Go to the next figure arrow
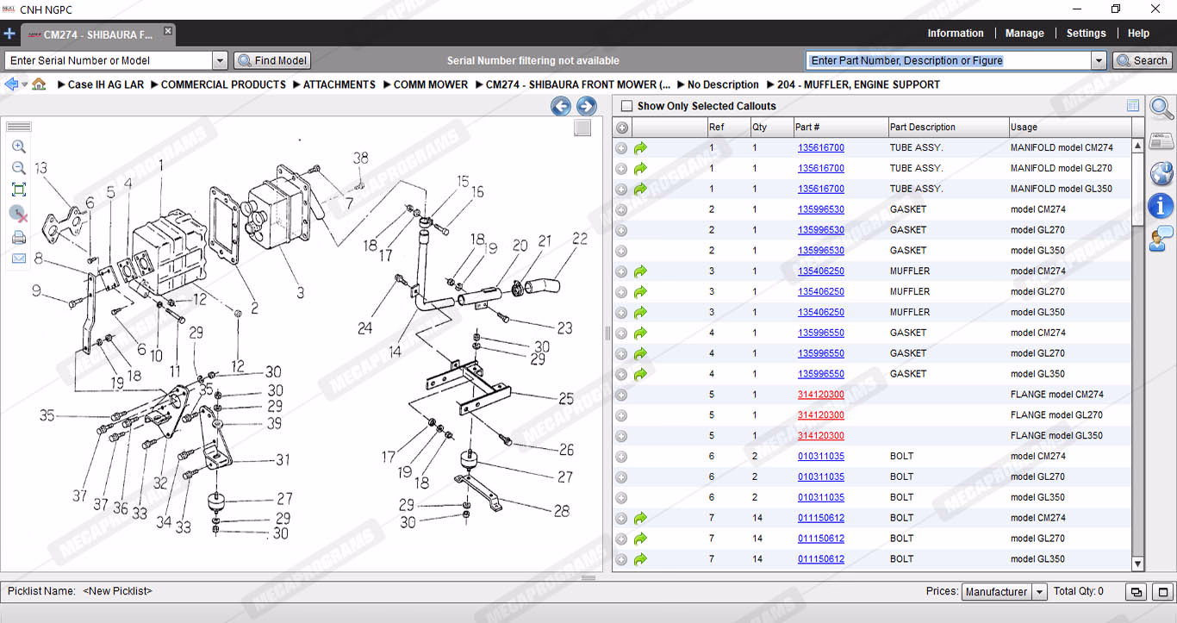Image resolution: width=1177 pixels, height=623 pixels. [587, 106]
